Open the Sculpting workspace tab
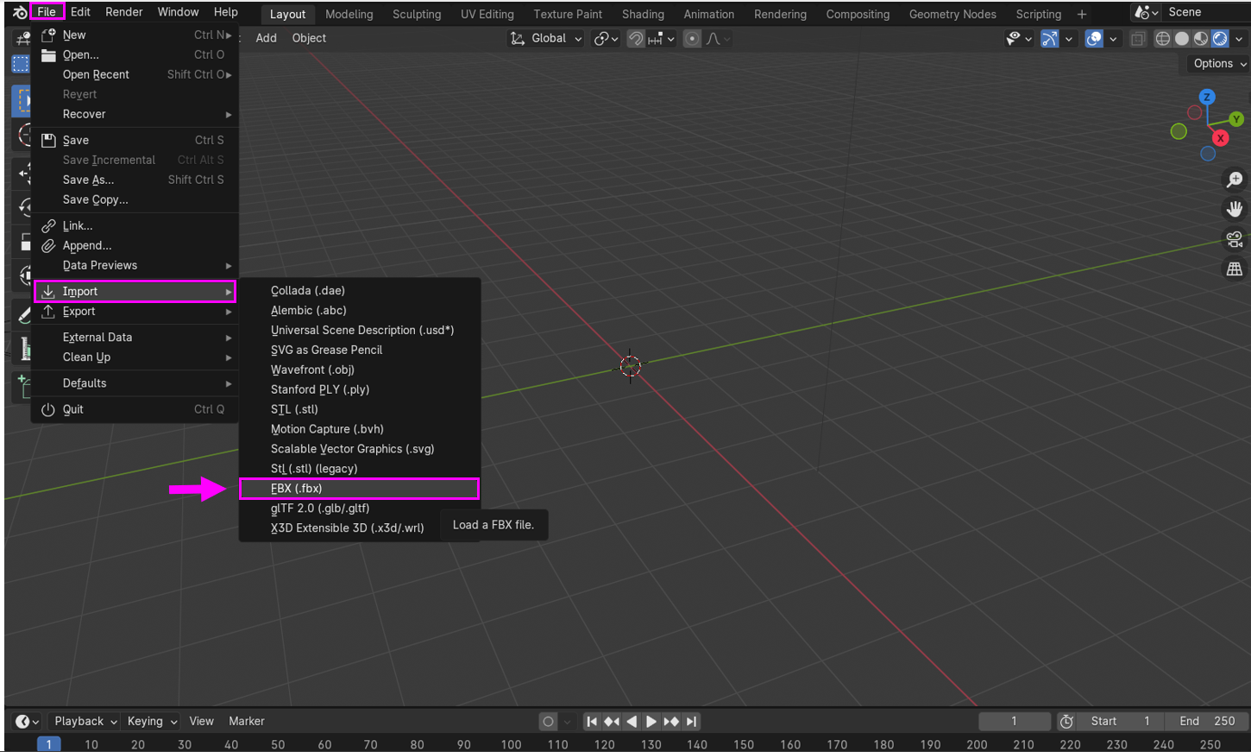 click(417, 15)
